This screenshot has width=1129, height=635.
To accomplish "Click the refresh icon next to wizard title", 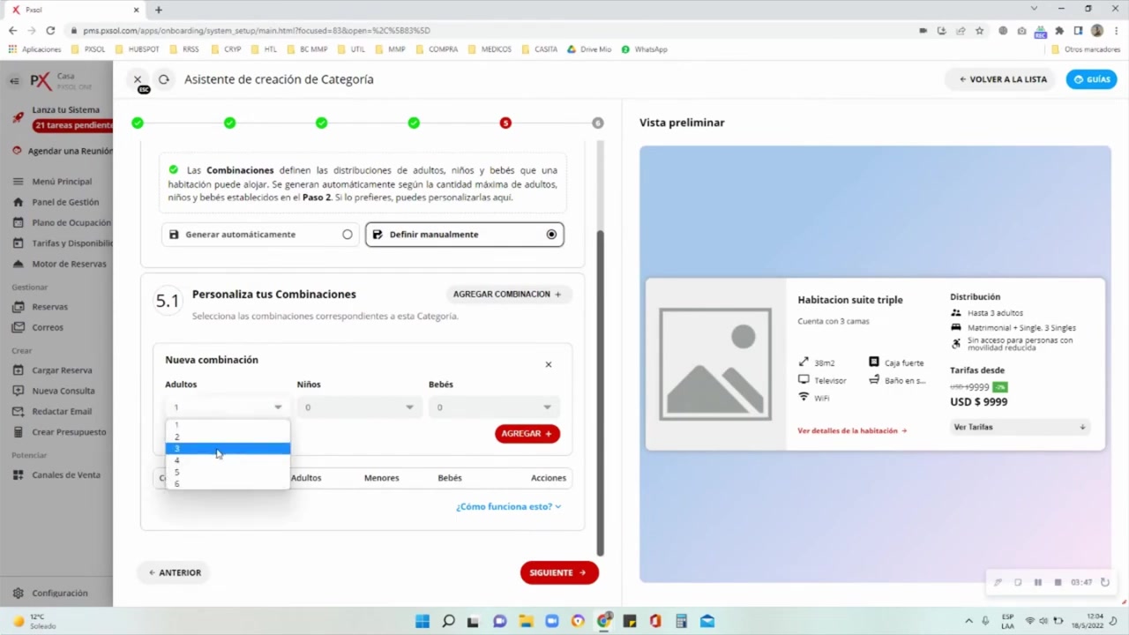I will pos(163,79).
